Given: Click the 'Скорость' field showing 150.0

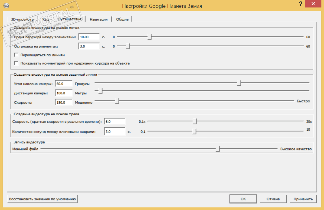Looking at the screenshot, I should (x=64, y=102).
